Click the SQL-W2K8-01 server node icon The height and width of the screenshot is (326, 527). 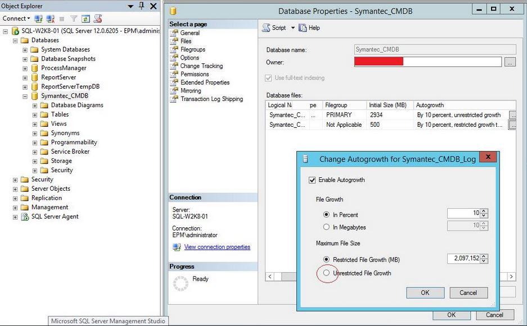[x=15, y=31]
